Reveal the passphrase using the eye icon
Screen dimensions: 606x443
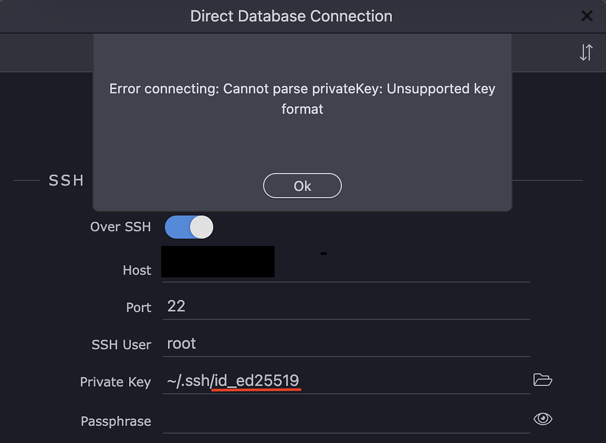coord(543,419)
